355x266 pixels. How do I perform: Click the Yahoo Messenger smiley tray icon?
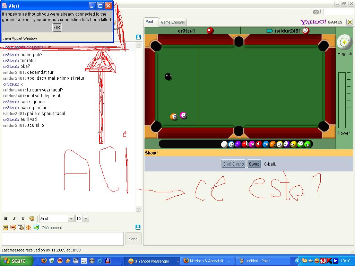317,261
